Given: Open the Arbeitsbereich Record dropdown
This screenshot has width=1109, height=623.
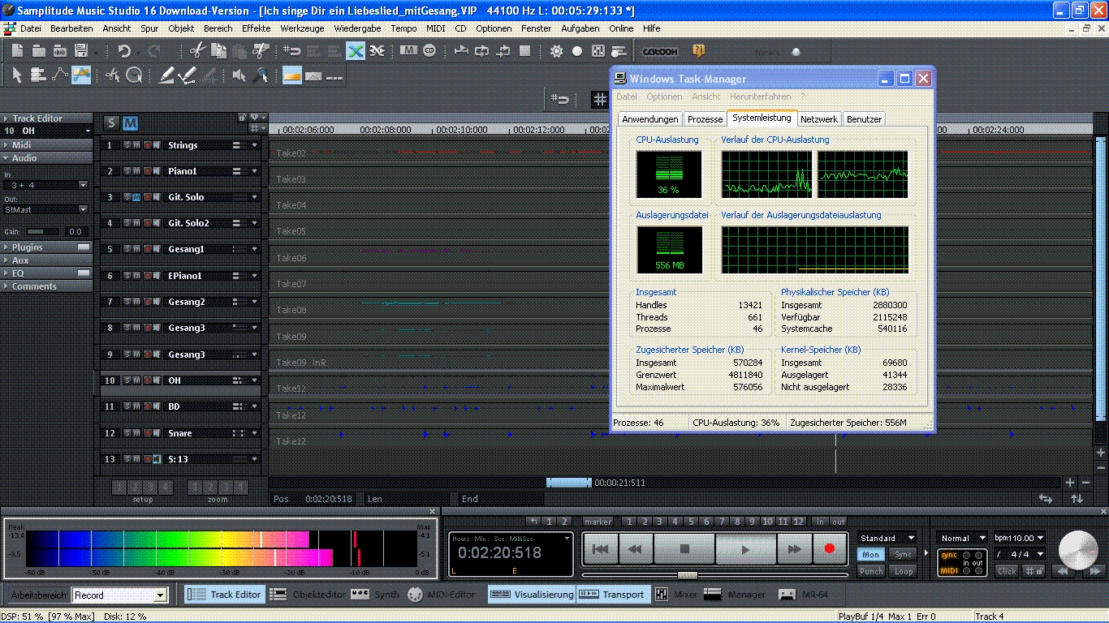Looking at the screenshot, I should (160, 595).
